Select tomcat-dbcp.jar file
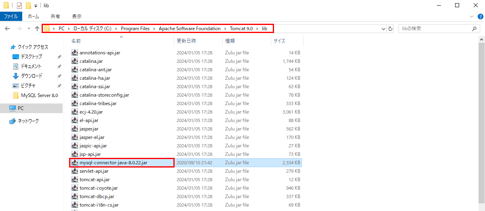485x211 pixels. [x=97, y=197]
